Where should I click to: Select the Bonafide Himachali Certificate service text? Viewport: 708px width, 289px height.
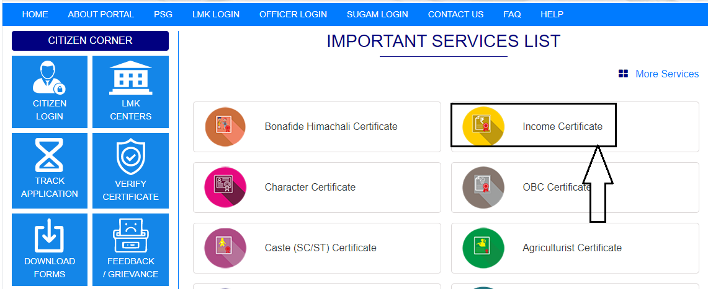(x=331, y=126)
